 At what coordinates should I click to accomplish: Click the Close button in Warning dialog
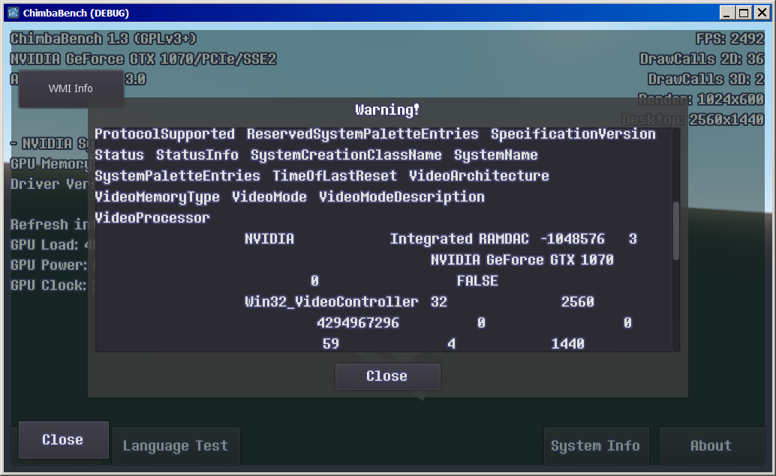click(x=387, y=376)
